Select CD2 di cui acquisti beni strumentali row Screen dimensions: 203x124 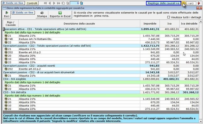[x=101, y=72]
